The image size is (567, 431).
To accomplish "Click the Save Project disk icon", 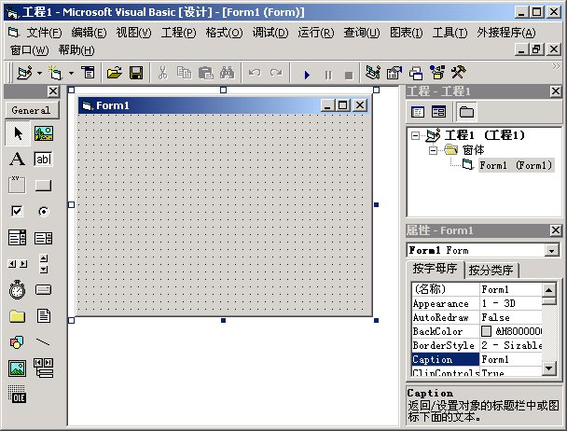I will 136,73.
